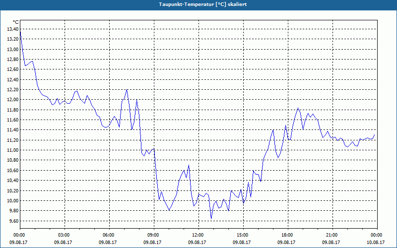Select the 9,60 axis value
This screenshot has height=248, width=397.
pos(14,221)
